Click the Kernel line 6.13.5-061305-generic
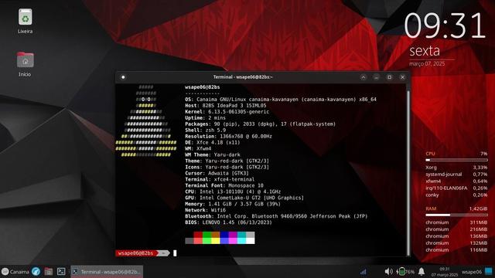 (227, 111)
